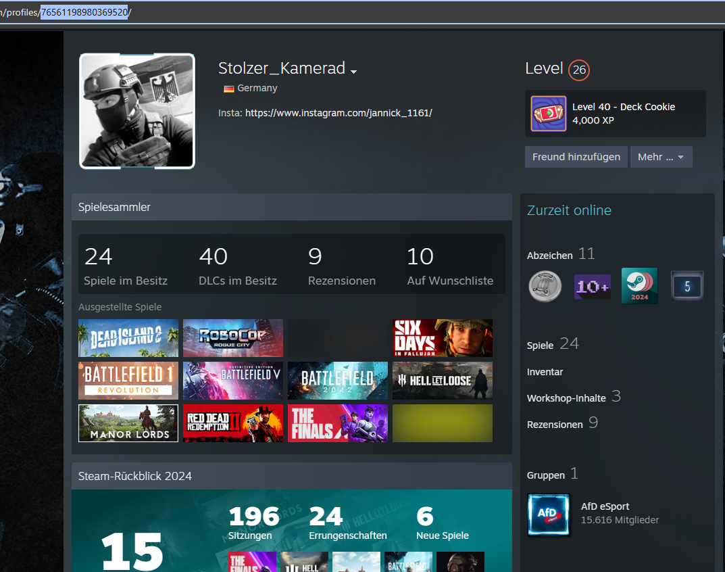Open the Hell Let Loose showcase tile
The image size is (725, 572).
pyautogui.click(x=443, y=381)
